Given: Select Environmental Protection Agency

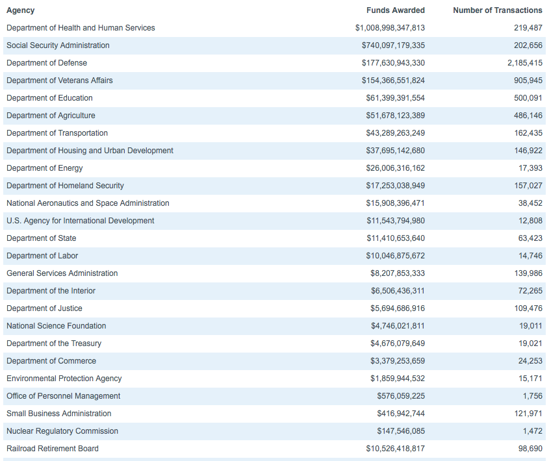Looking at the screenshot, I should pos(64,378).
